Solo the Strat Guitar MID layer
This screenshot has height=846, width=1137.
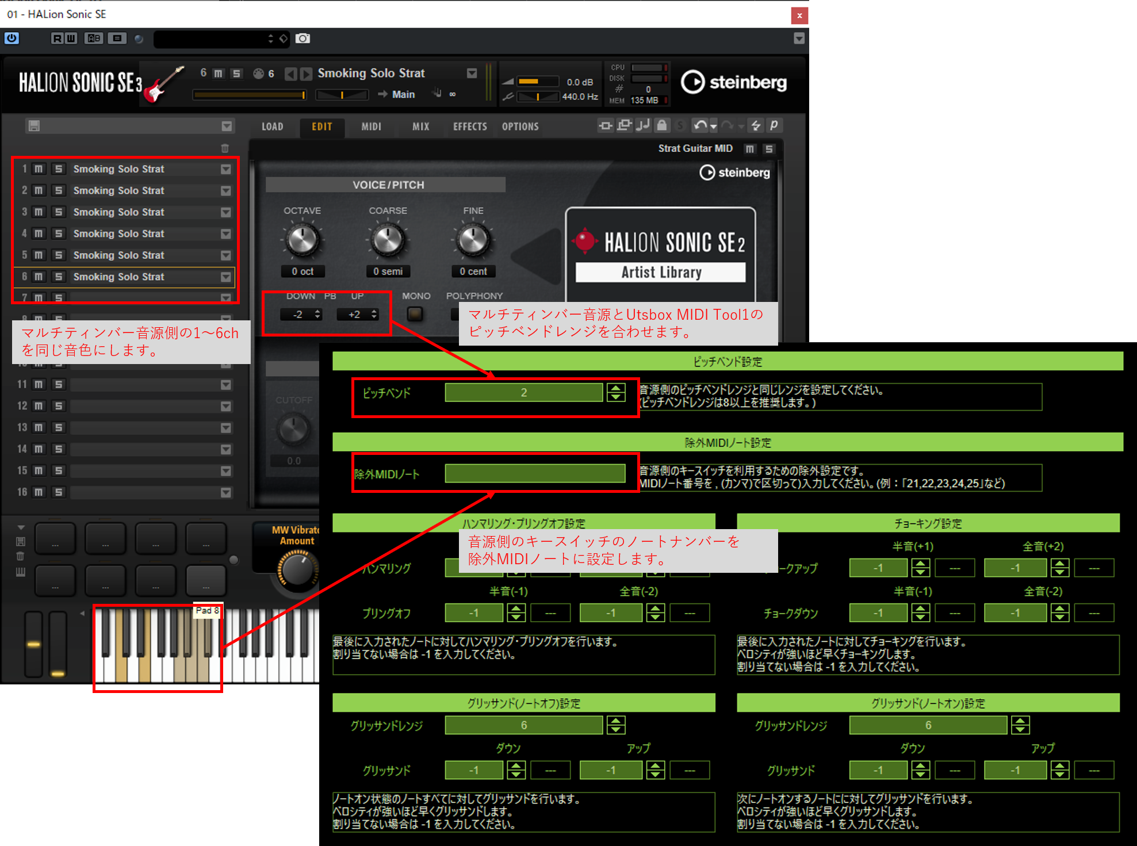[769, 149]
